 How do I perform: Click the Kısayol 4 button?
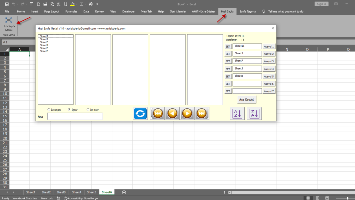pyautogui.click(x=269, y=69)
